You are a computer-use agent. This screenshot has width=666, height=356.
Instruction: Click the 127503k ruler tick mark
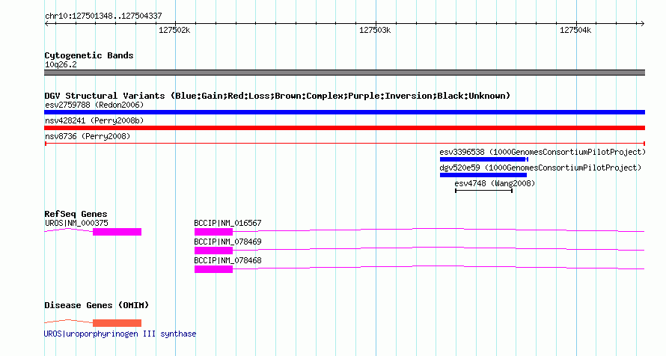376,24
